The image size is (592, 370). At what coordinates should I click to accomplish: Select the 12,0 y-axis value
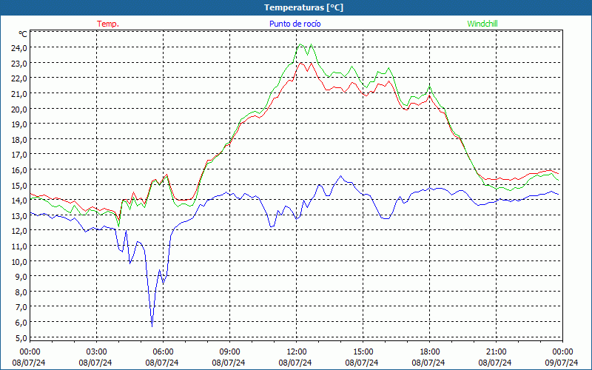[x=19, y=231]
